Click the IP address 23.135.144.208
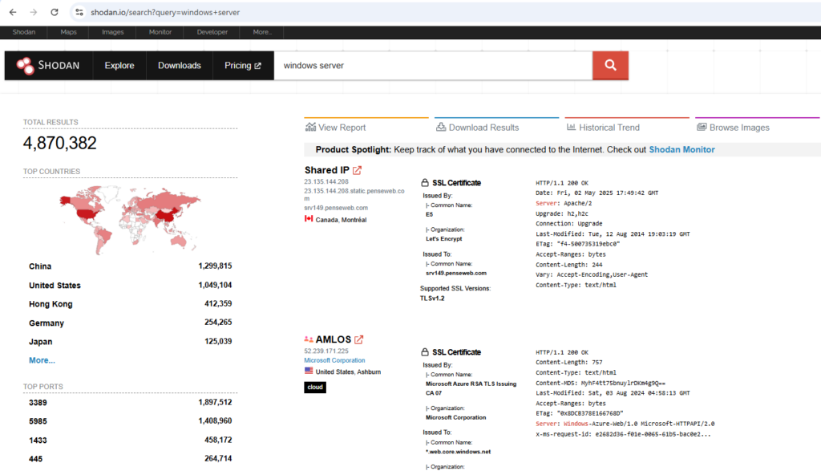This screenshot has width=821, height=471. tap(326, 182)
